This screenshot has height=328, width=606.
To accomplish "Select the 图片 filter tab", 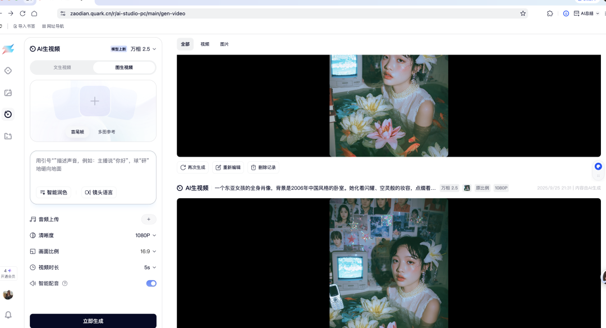I will tap(224, 44).
